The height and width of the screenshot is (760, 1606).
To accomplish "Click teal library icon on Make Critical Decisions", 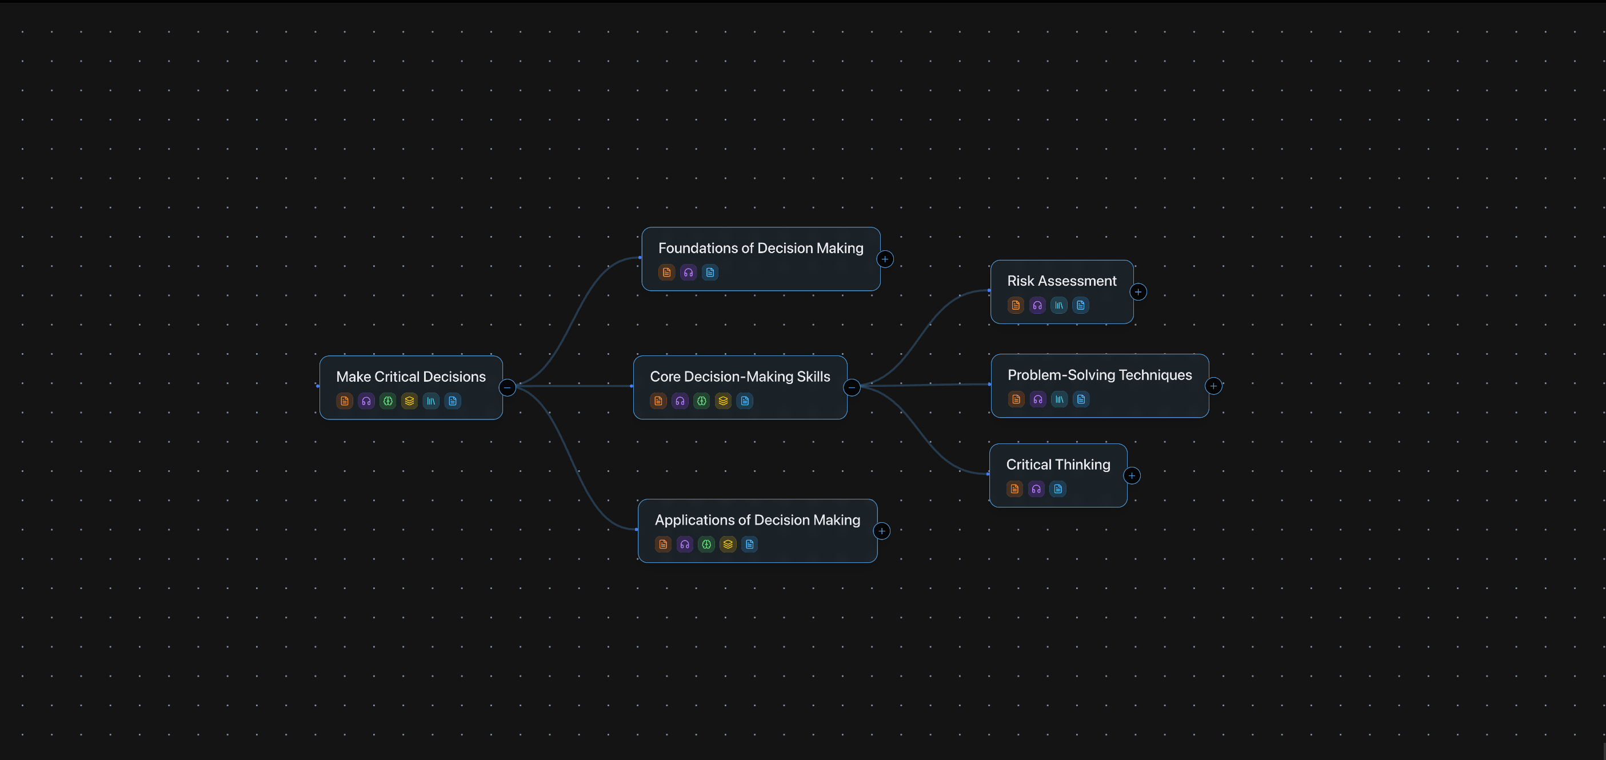I will point(432,401).
